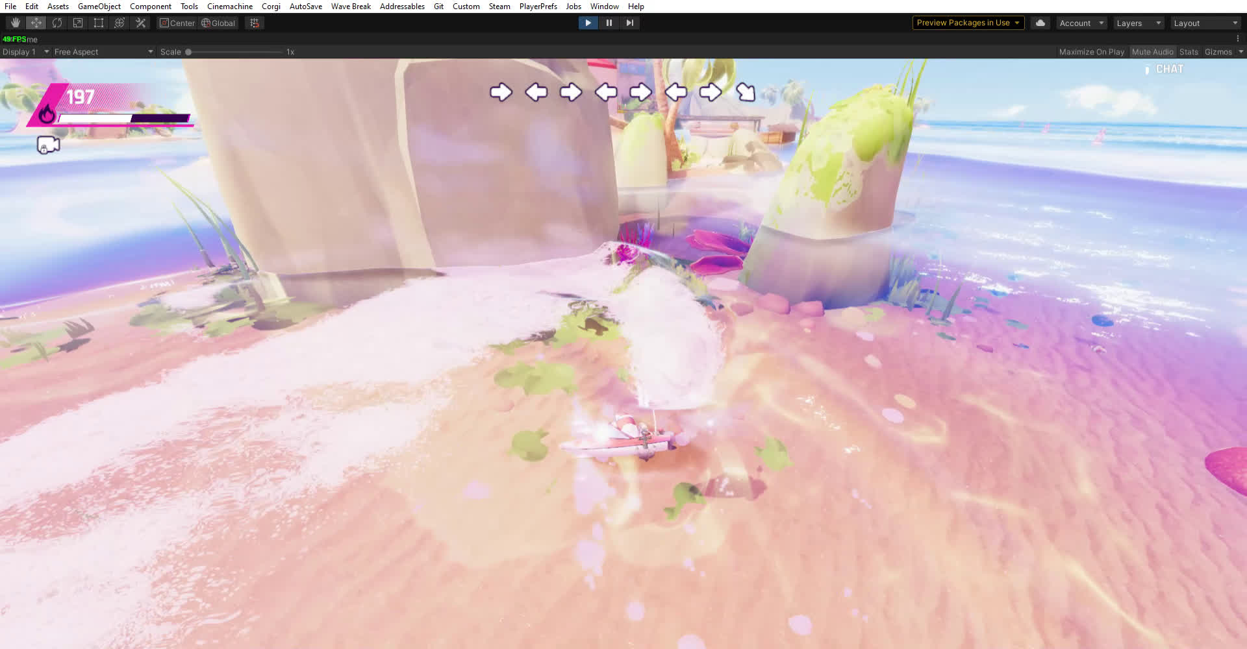The image size is (1247, 649).
Task: Click the Game view Scale slider
Action: (x=234, y=52)
